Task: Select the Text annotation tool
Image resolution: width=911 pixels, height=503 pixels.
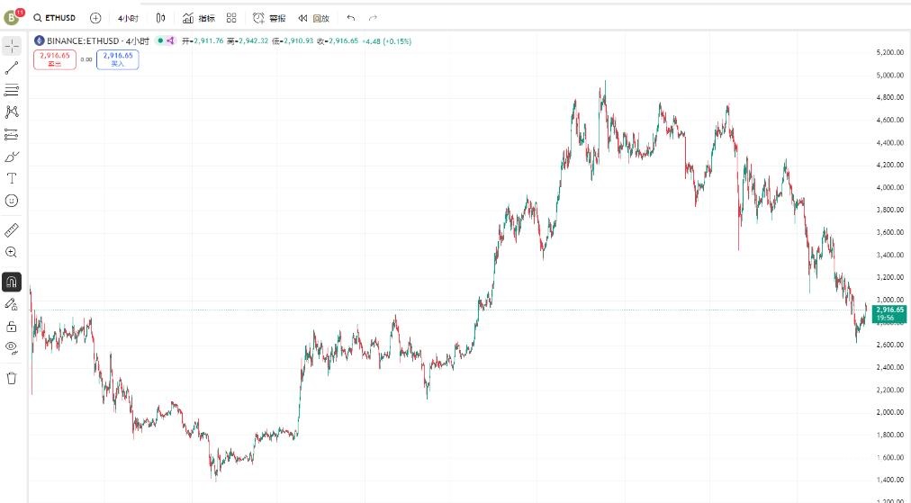Action: click(x=12, y=178)
